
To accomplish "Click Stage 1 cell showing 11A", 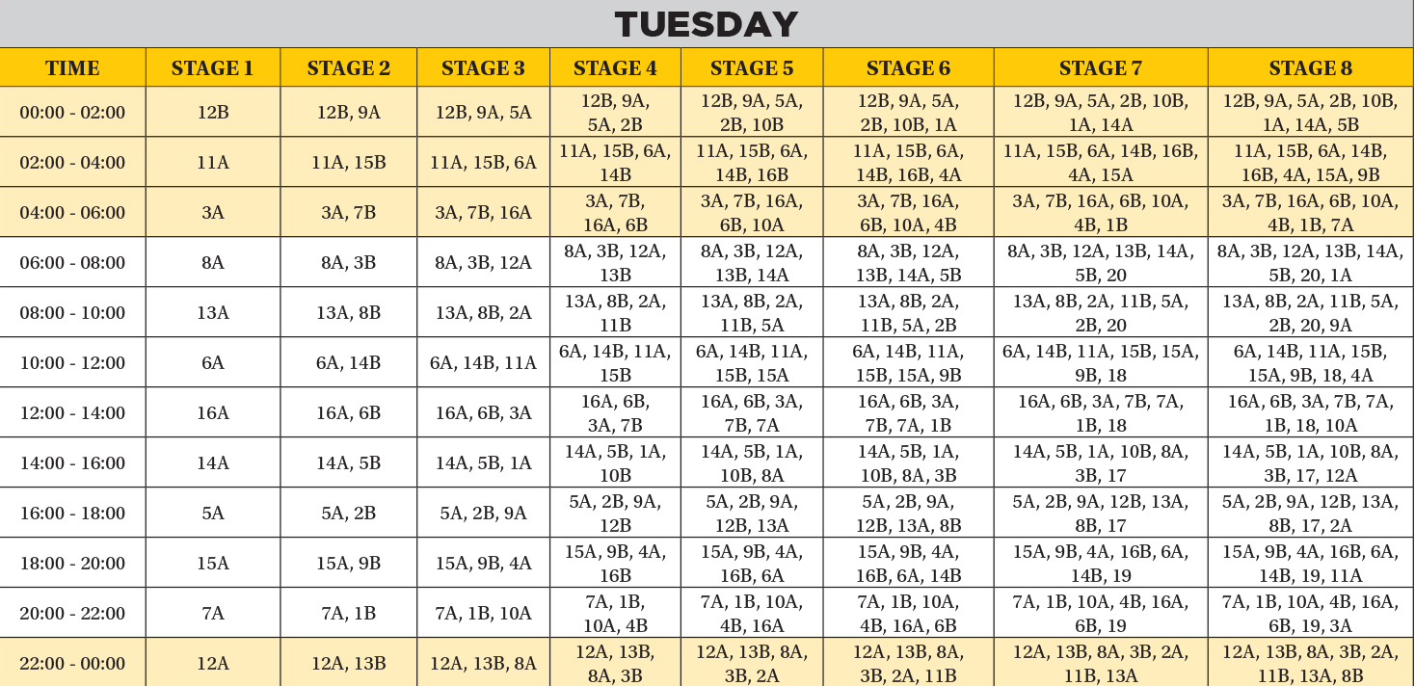I will (212, 163).
